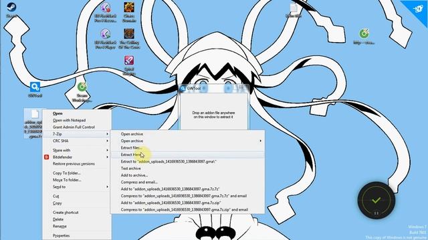
Task: Click the green checkmark on recorder widget
Action: click(376, 200)
